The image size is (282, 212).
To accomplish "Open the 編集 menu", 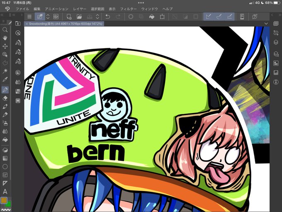I will click(x=37, y=9).
